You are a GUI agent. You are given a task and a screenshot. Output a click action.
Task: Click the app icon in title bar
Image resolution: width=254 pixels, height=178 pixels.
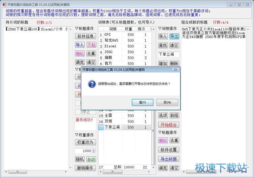[x=4, y=4]
